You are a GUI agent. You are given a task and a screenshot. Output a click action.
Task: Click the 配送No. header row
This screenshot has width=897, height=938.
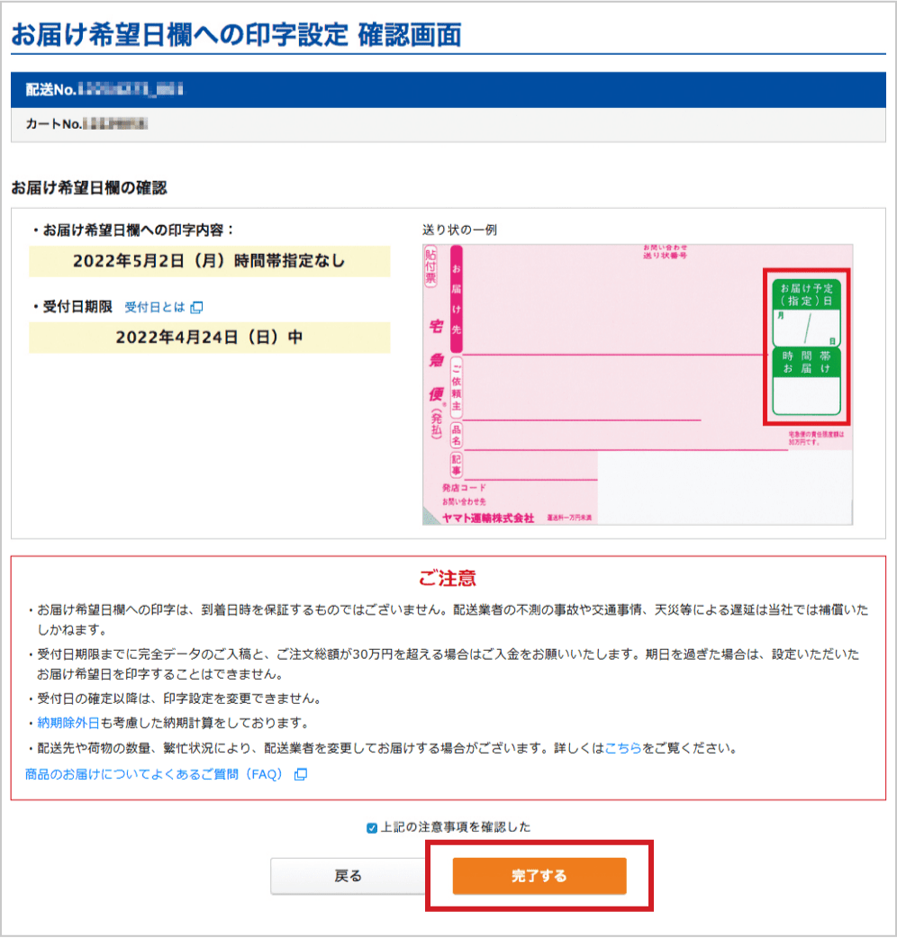tap(448, 90)
